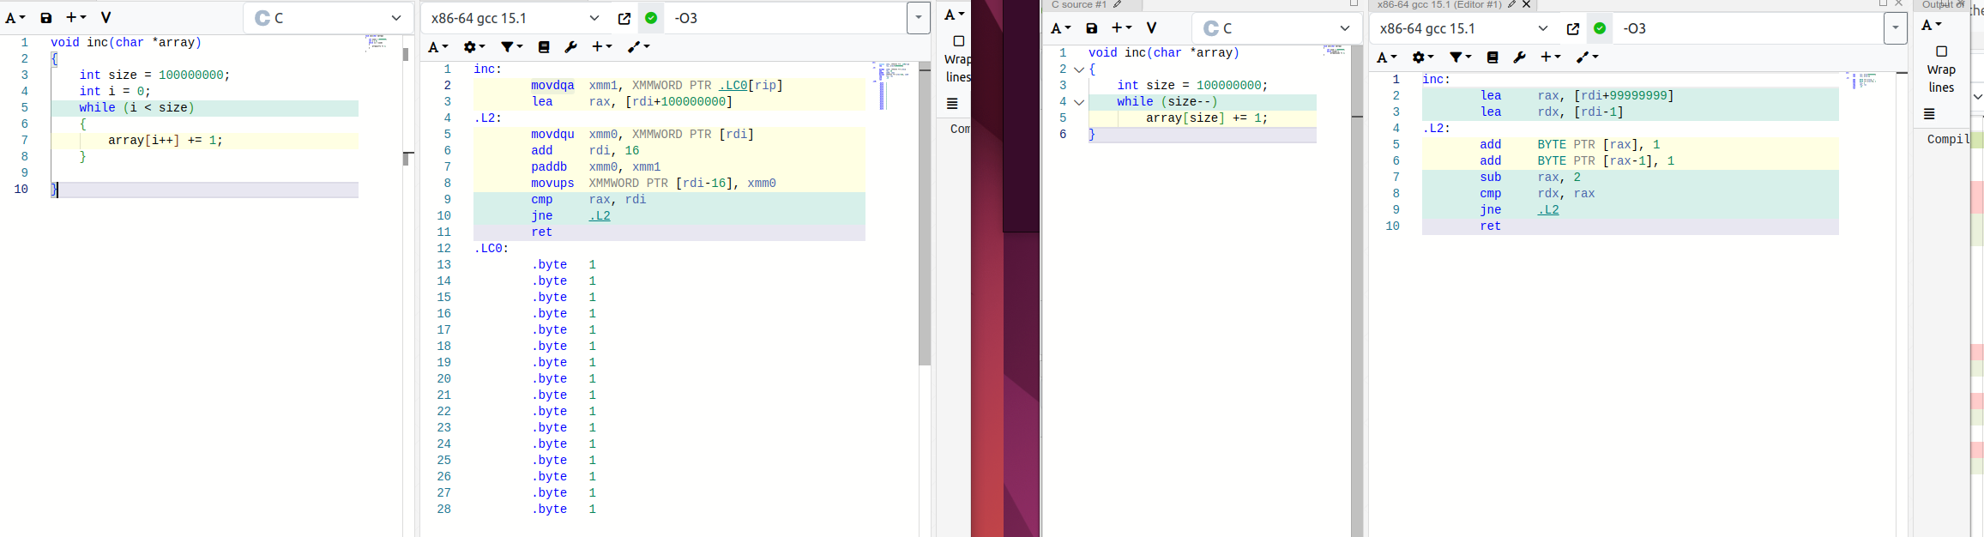Select the 'C source #1' tab

[1079, 4]
